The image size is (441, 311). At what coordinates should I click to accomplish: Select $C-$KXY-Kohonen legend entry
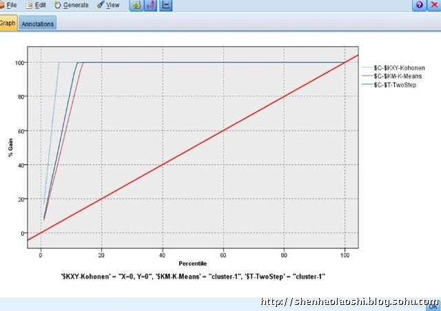tap(399, 67)
